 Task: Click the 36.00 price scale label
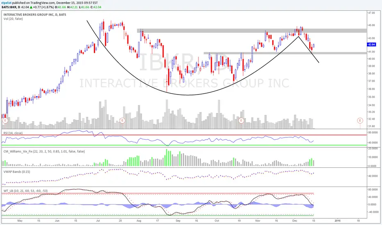coord(372,89)
